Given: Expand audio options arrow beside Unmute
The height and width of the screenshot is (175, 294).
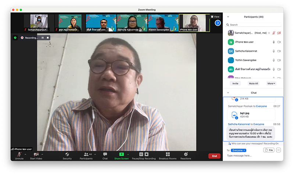Looking at the screenshot, I should coord(25,154).
